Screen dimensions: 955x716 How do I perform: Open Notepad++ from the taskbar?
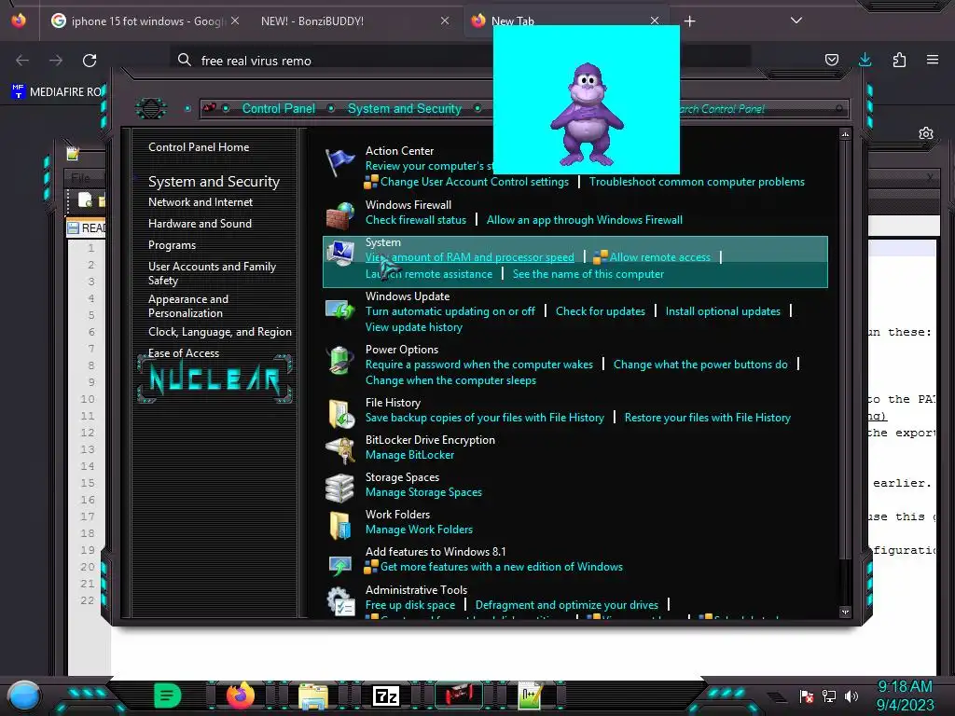point(530,695)
